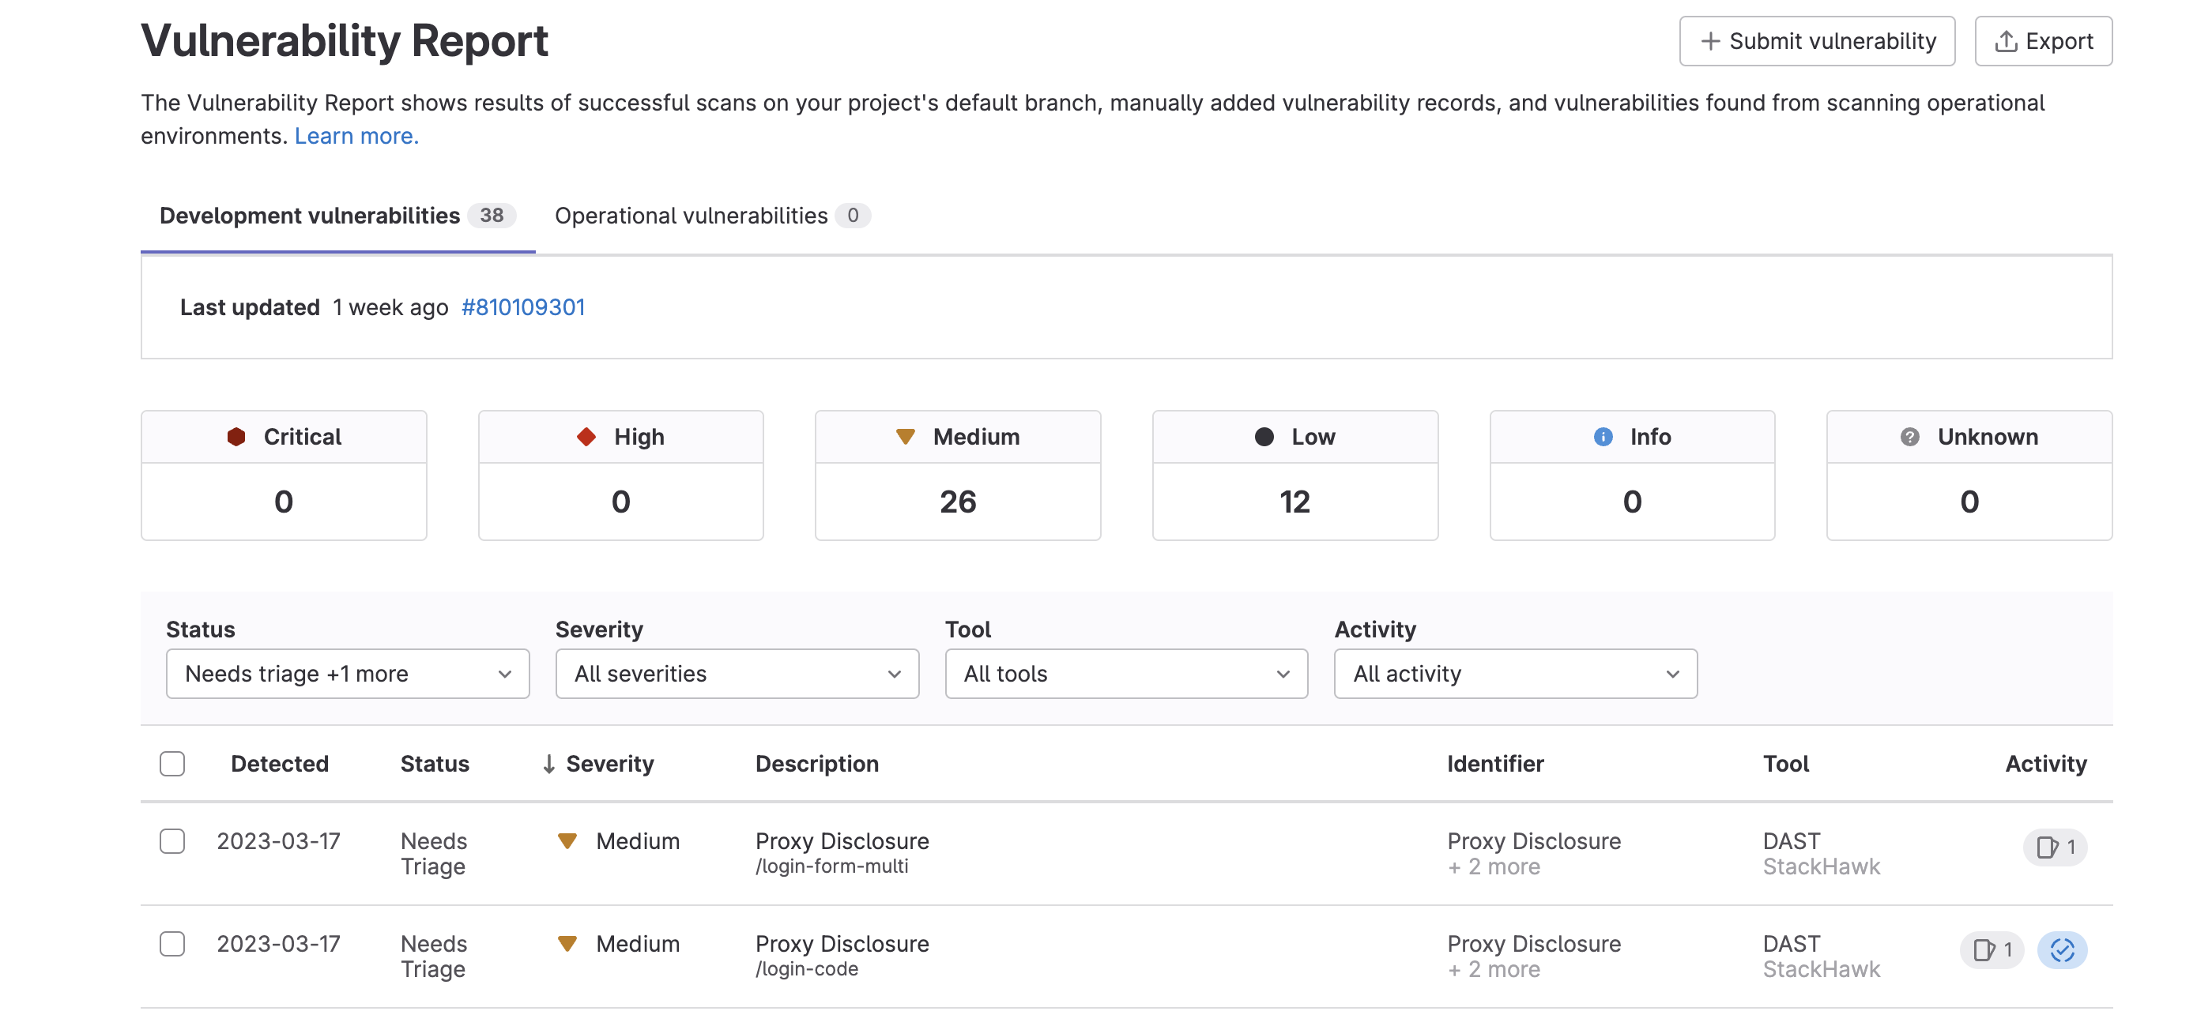Click the Critical severity hexagon icon

239,436
